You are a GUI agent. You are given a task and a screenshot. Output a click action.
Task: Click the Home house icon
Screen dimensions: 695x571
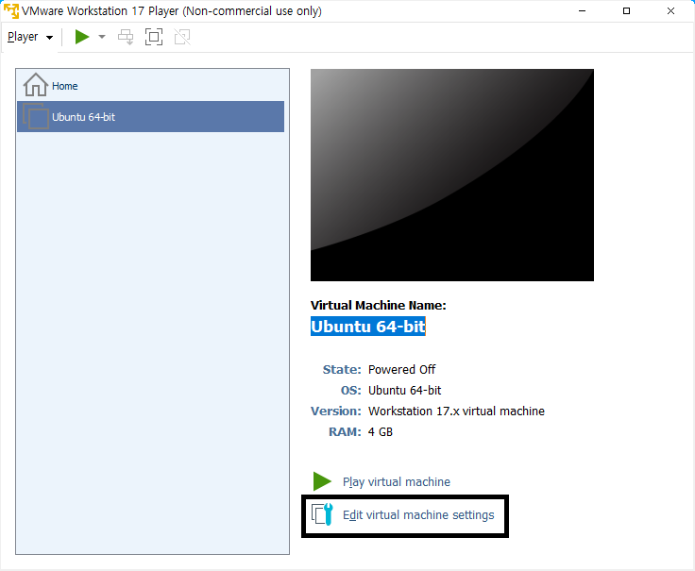(x=36, y=85)
